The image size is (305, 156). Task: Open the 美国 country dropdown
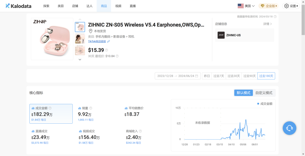[250, 6]
